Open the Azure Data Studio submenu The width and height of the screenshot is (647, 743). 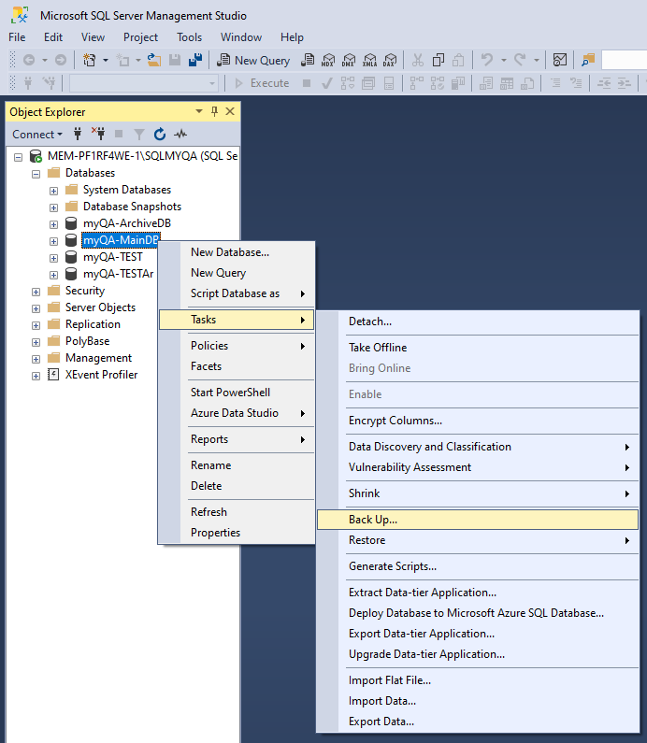pos(237,413)
